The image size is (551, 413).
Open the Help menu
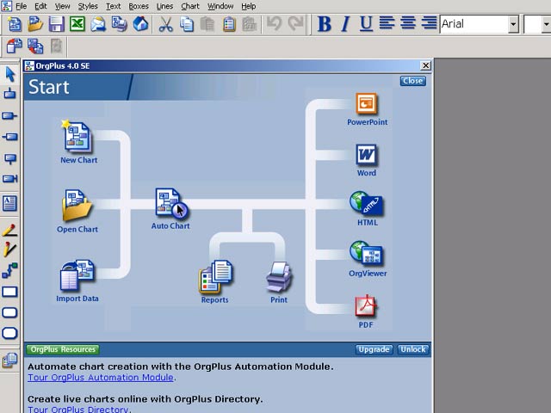pyautogui.click(x=249, y=6)
